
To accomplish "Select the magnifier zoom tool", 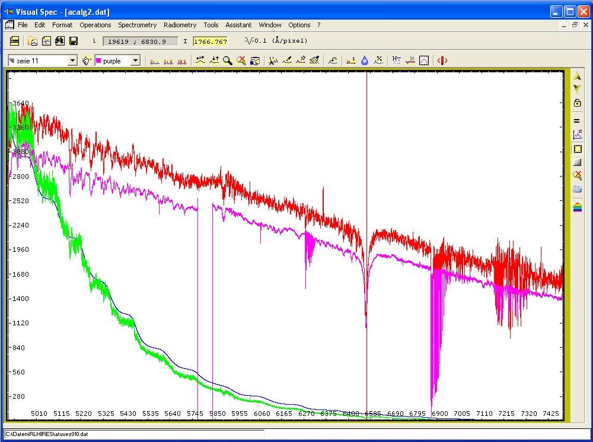I will pyautogui.click(x=227, y=60).
